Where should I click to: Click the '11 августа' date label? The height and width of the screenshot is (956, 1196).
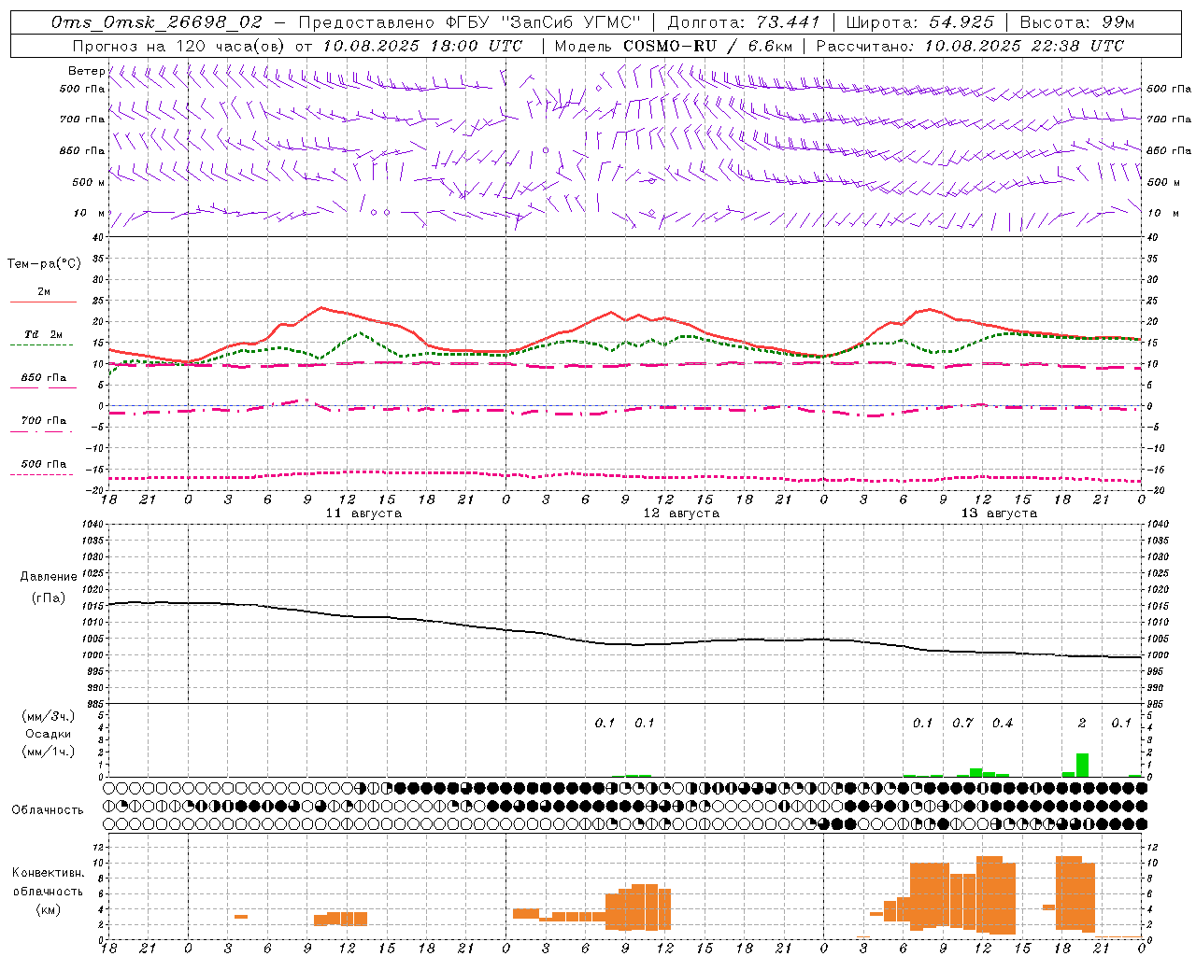(x=363, y=513)
